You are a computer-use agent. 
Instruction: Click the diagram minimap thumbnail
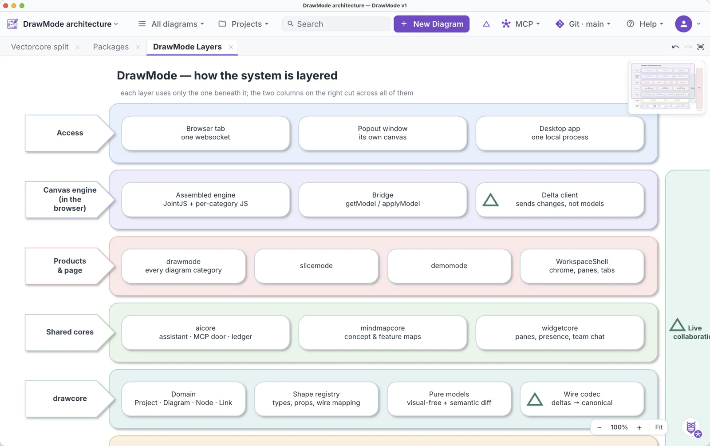coord(667,87)
